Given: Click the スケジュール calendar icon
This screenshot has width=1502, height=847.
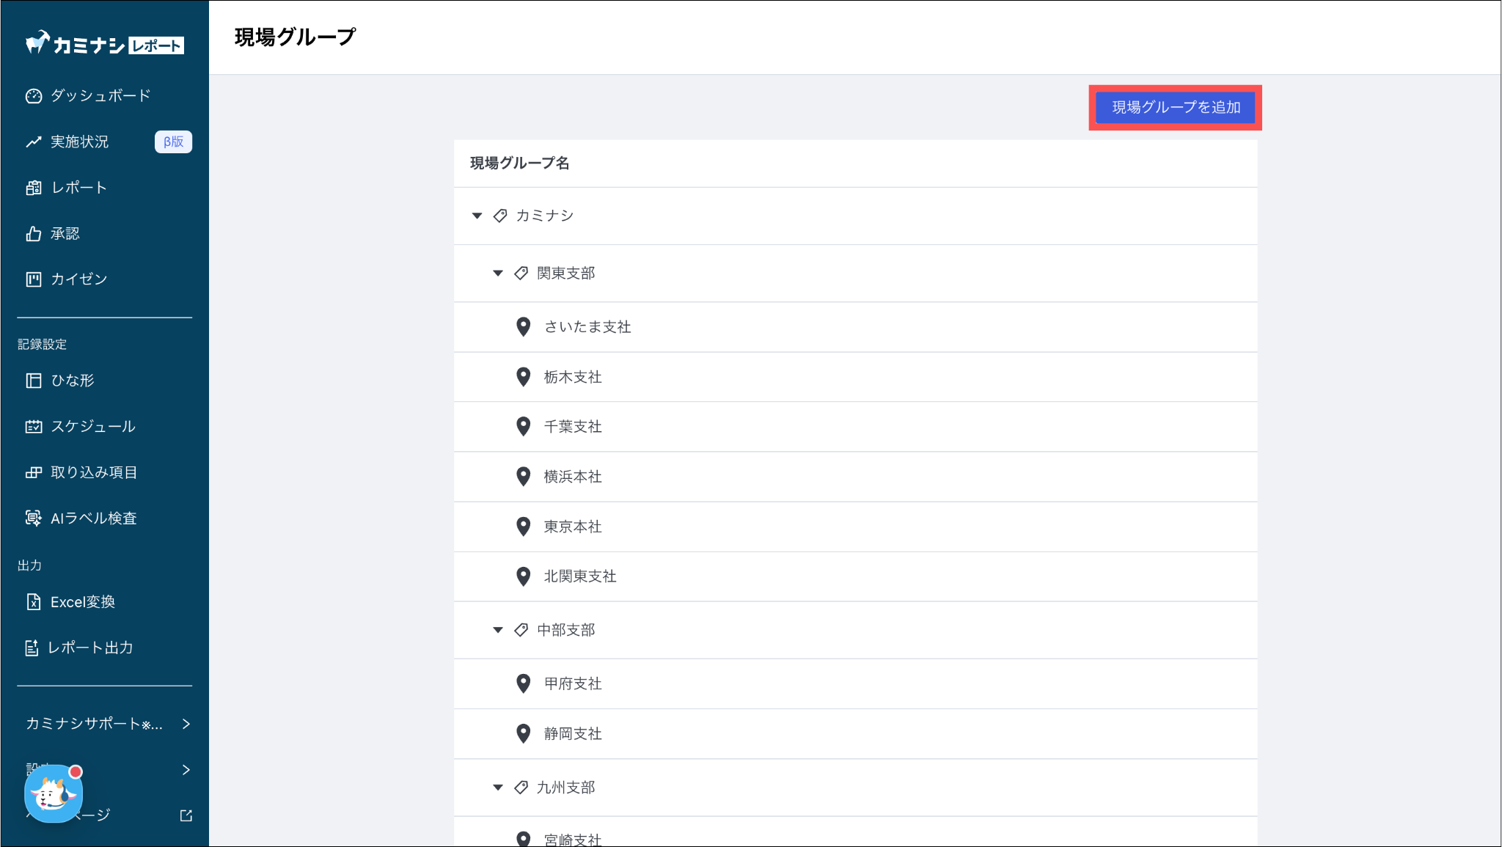Looking at the screenshot, I should pyautogui.click(x=34, y=427).
